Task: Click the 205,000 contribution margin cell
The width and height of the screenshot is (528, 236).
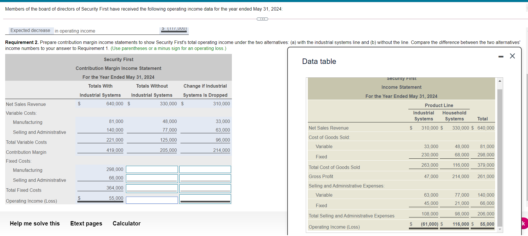Action: point(168,150)
